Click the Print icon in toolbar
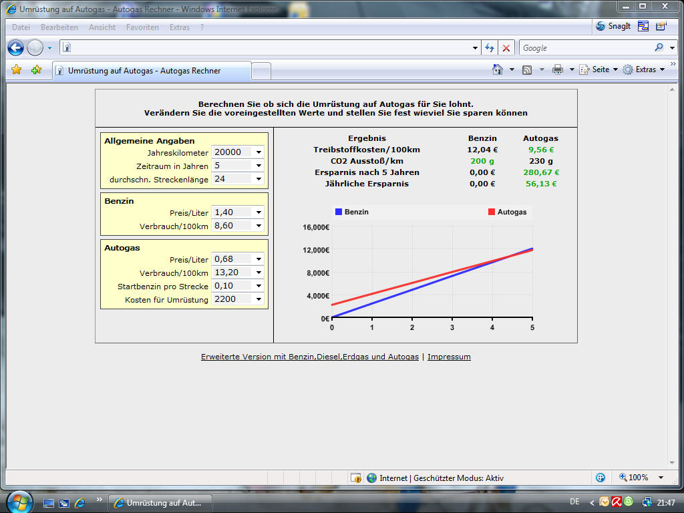The height and width of the screenshot is (513, 684). (558, 69)
